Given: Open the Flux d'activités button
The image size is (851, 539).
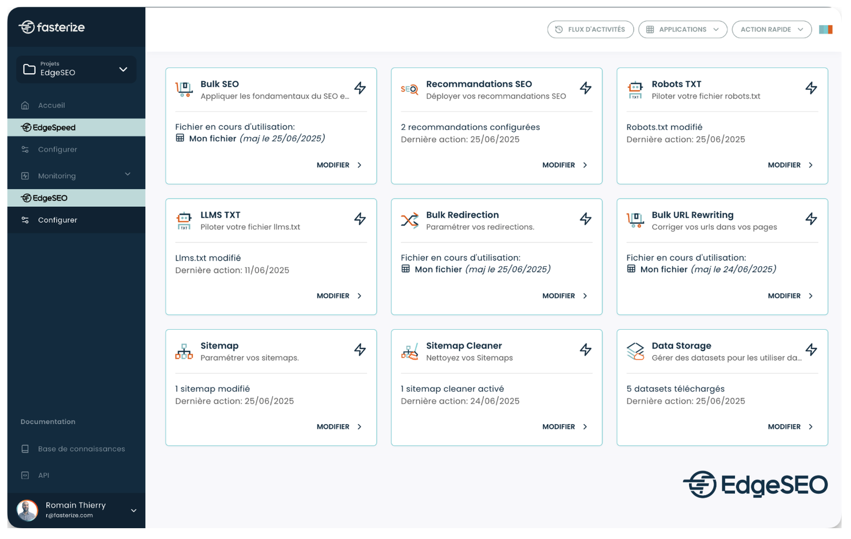Looking at the screenshot, I should pos(590,30).
